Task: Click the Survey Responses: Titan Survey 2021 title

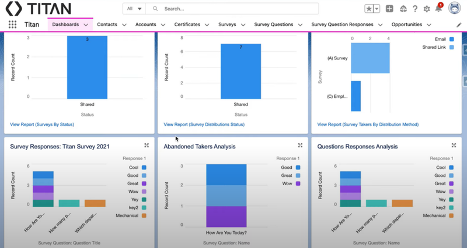Action: click(x=60, y=147)
